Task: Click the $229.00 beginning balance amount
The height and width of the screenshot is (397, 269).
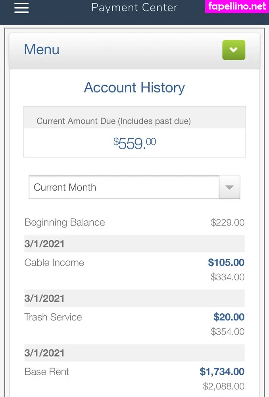Action: 227,222
